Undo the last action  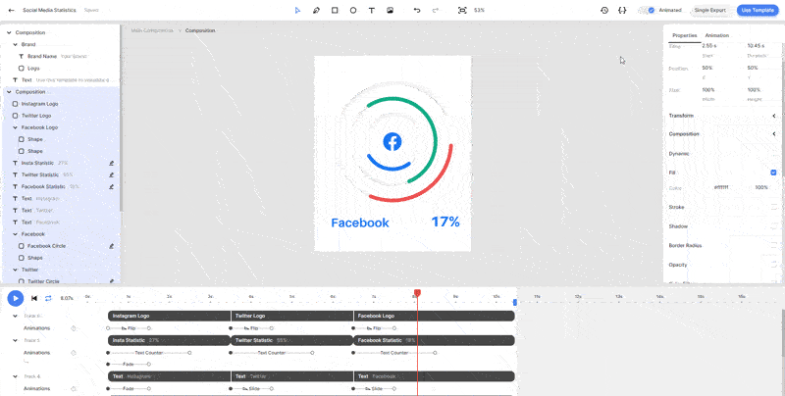click(x=417, y=10)
